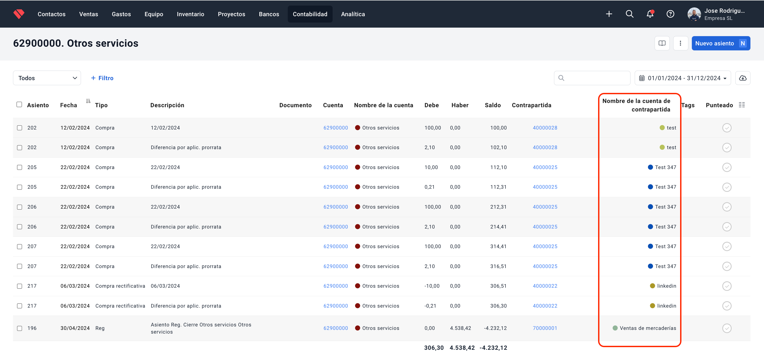Image resolution: width=764 pixels, height=362 pixels.
Task: Click the Filtro add-filter link
Action: coord(102,78)
